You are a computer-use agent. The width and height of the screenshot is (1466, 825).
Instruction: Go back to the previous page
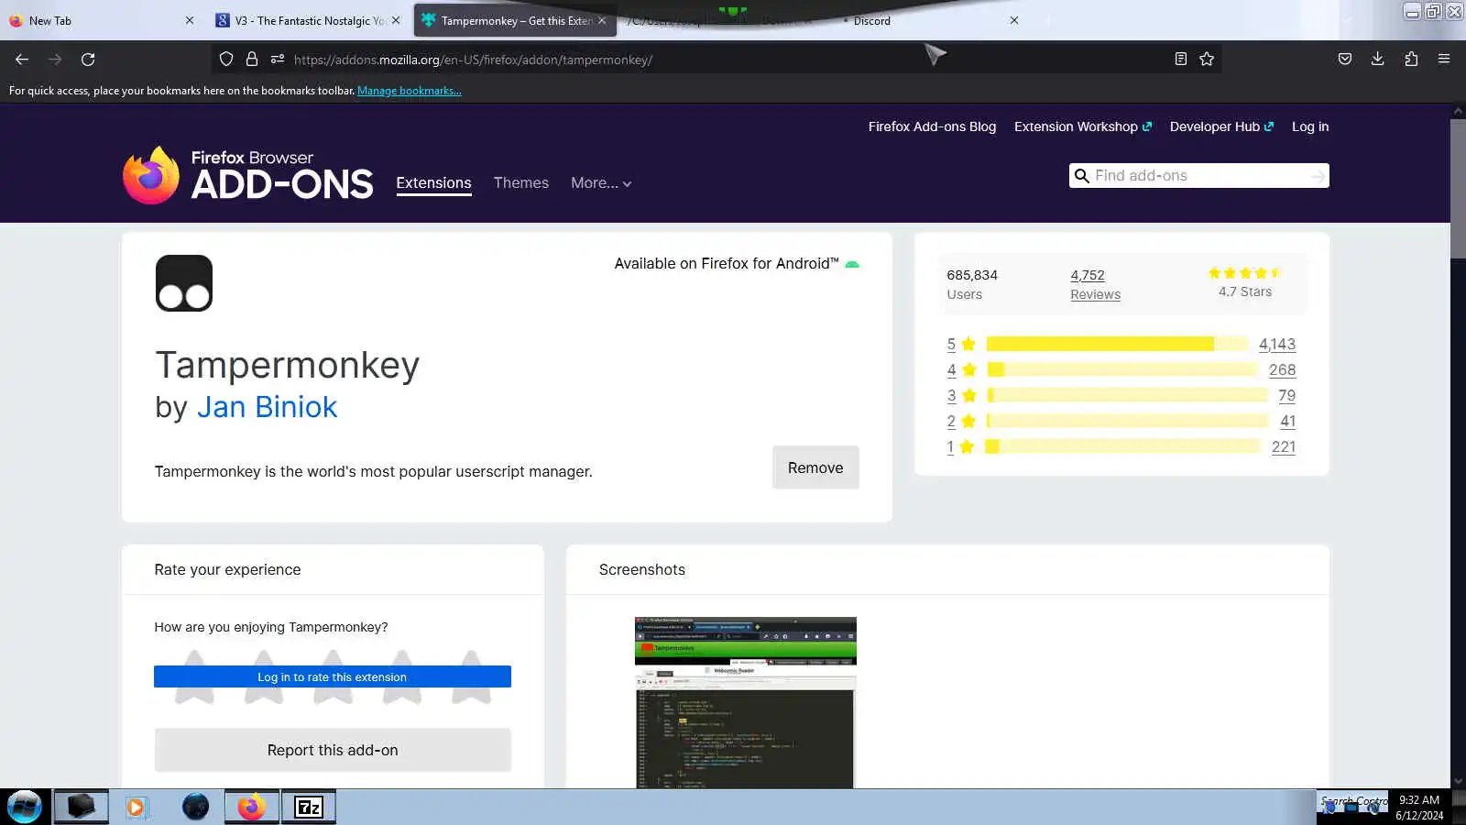[x=22, y=60]
